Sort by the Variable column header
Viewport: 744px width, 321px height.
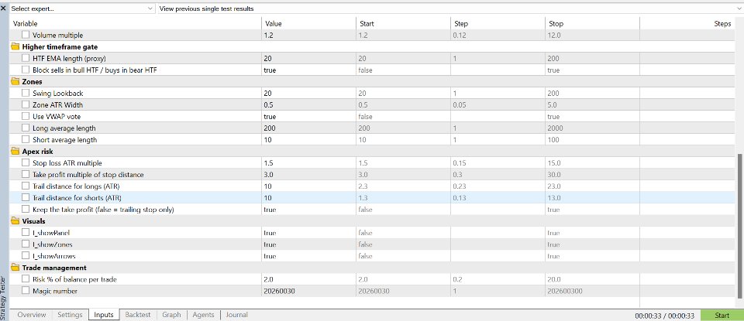click(x=135, y=24)
